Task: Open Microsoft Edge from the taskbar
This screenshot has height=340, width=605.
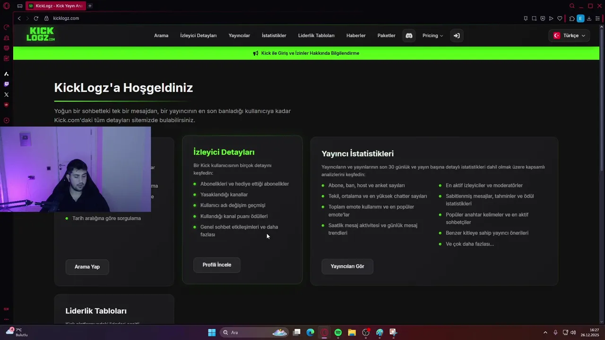Action: click(310, 332)
